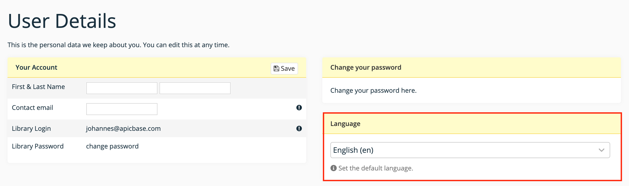Screen dimensions: 629x186
Task: Click the First & Last Name label
Action: coord(38,87)
